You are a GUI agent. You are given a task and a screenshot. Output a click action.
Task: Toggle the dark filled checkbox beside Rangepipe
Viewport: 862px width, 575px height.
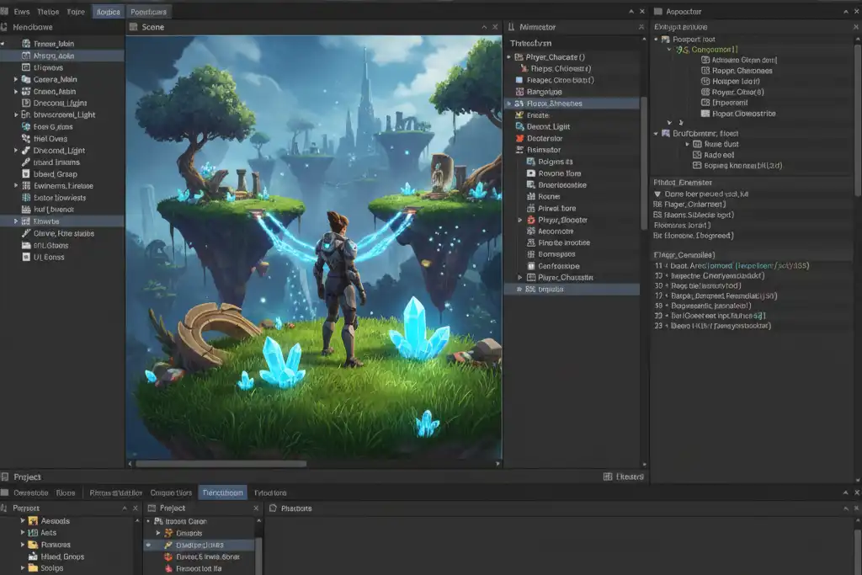click(x=519, y=93)
